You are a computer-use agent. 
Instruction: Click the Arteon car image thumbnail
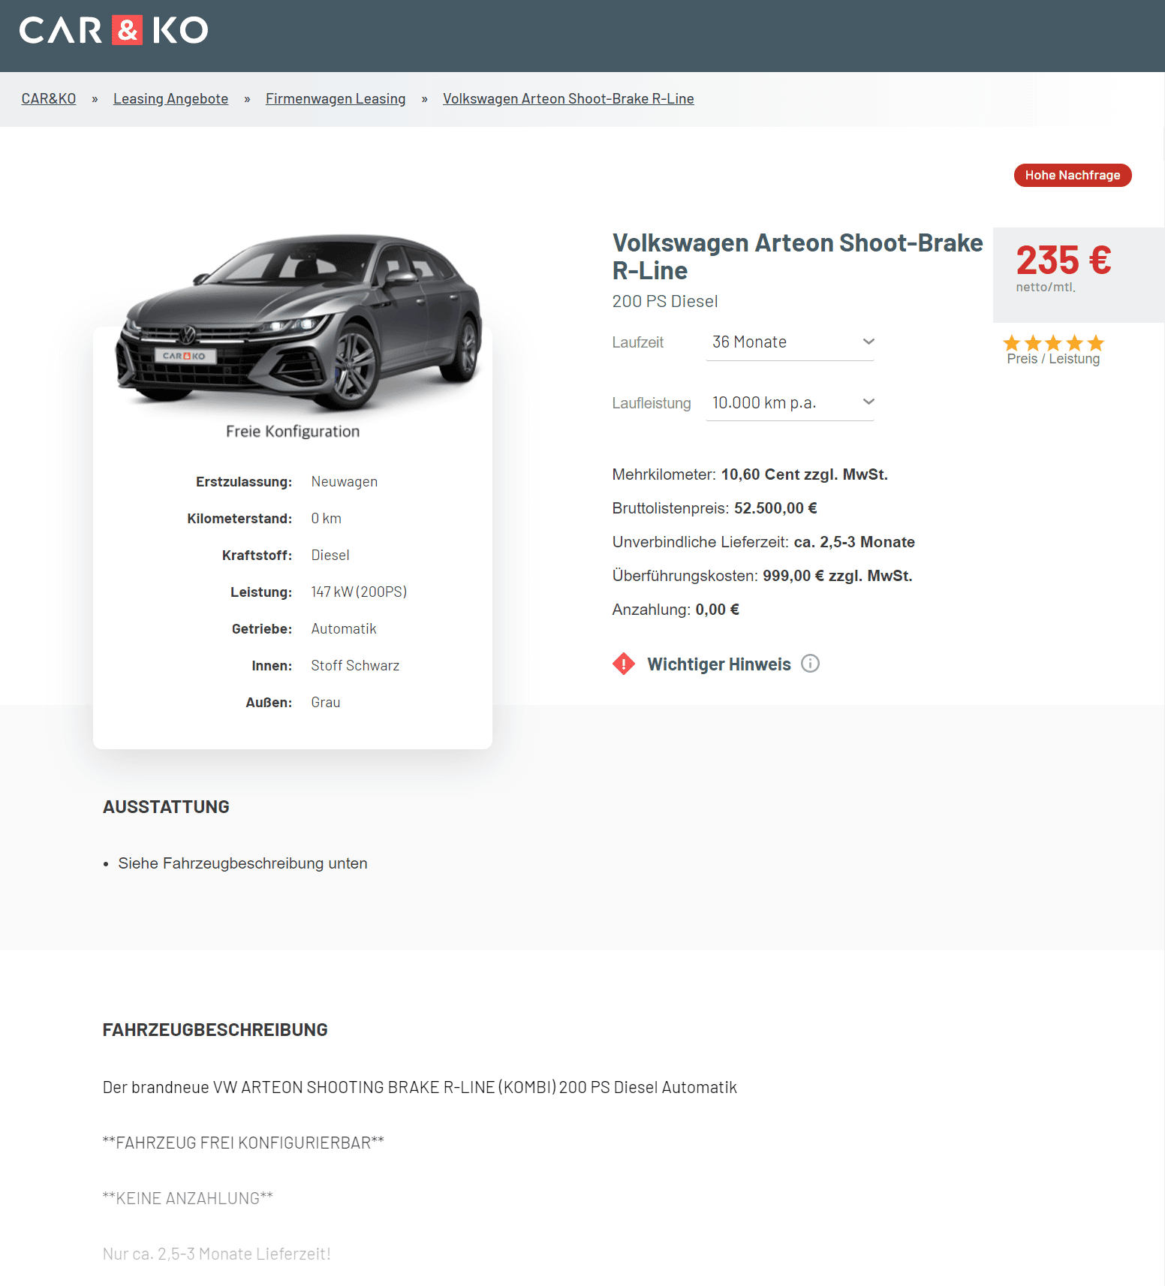coord(299,321)
